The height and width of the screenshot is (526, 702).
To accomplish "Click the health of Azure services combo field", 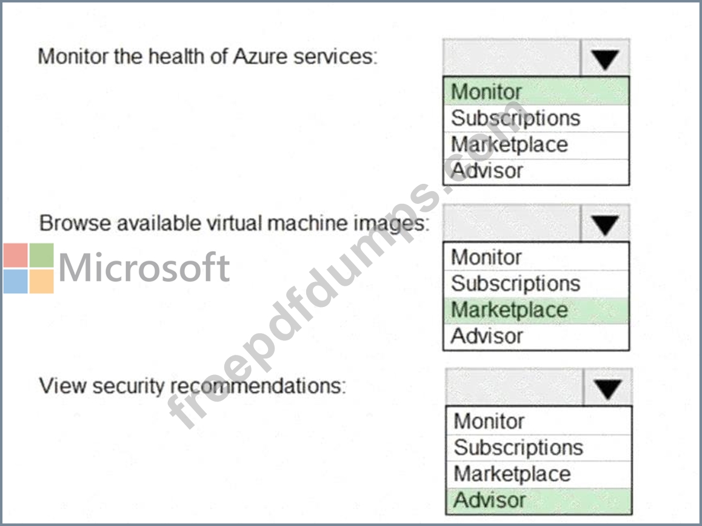I will (512, 58).
